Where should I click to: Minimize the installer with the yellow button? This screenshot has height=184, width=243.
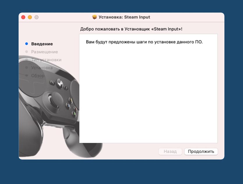point(30,17)
